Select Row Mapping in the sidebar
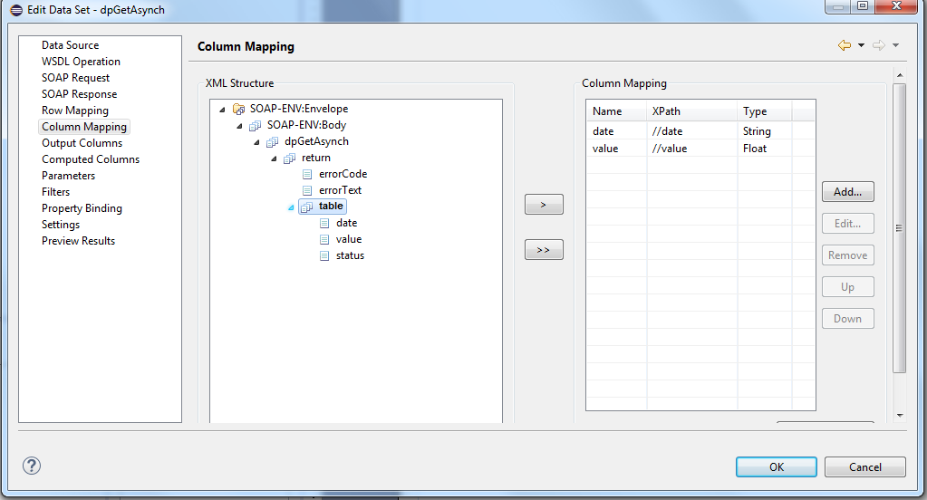The height and width of the screenshot is (500, 927). [74, 111]
